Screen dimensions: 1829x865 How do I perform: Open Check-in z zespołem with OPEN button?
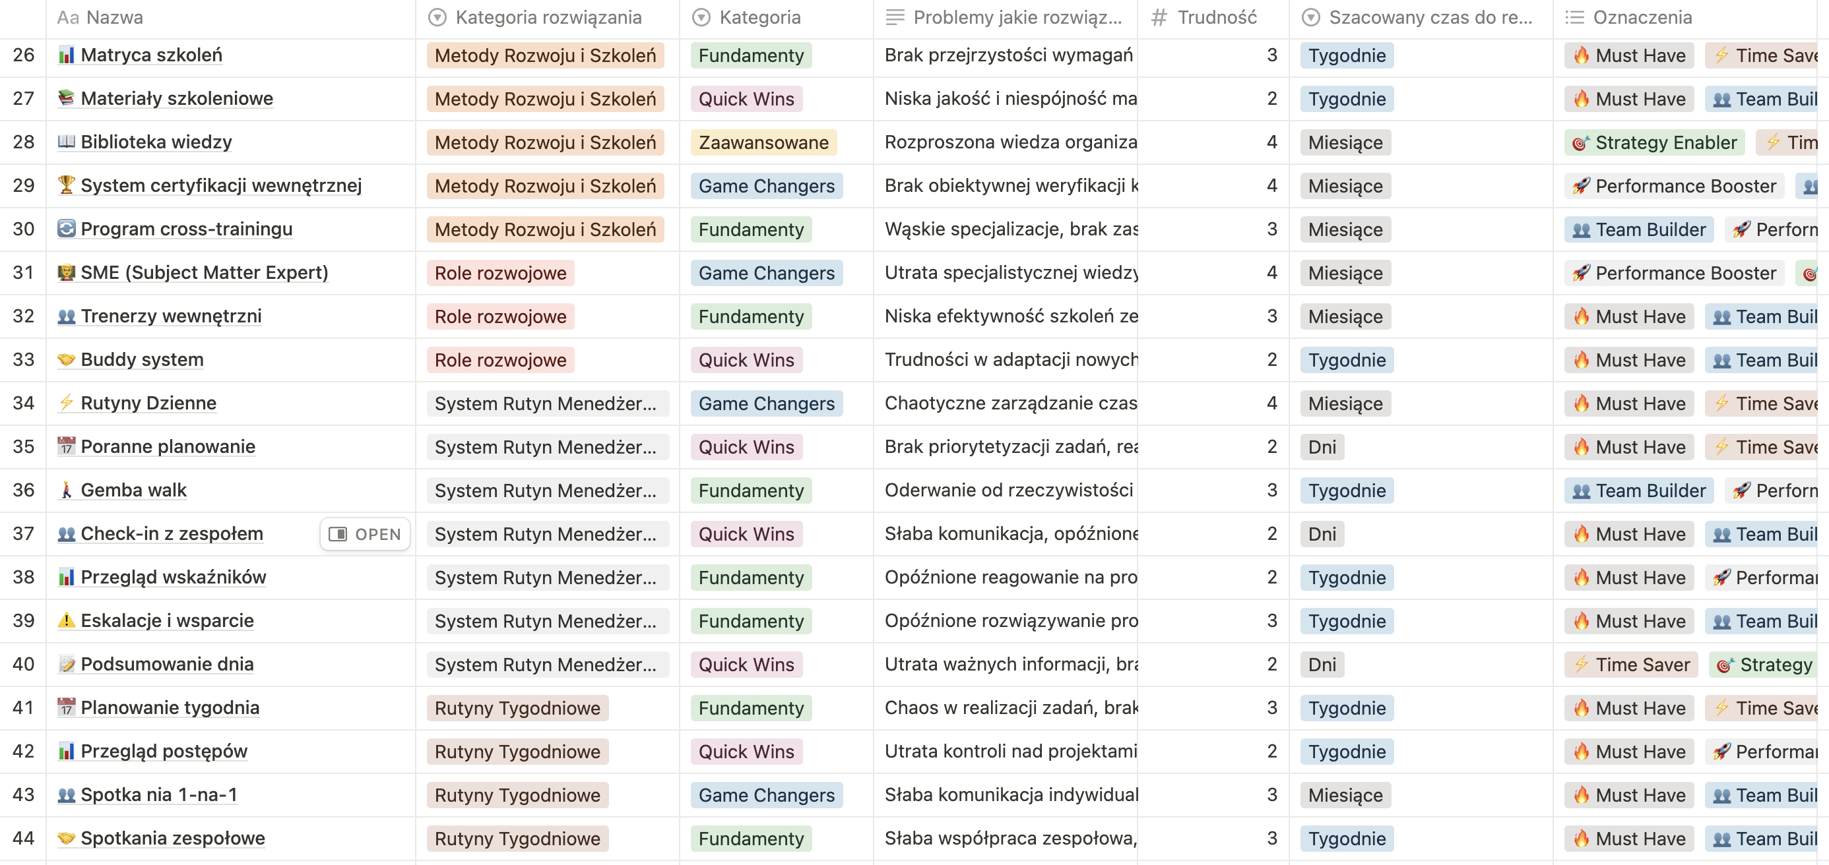pyautogui.click(x=365, y=534)
